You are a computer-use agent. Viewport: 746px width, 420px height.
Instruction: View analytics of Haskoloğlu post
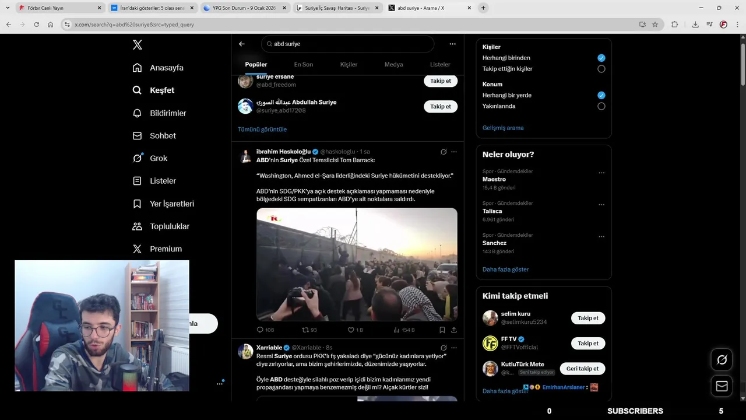[397, 330]
